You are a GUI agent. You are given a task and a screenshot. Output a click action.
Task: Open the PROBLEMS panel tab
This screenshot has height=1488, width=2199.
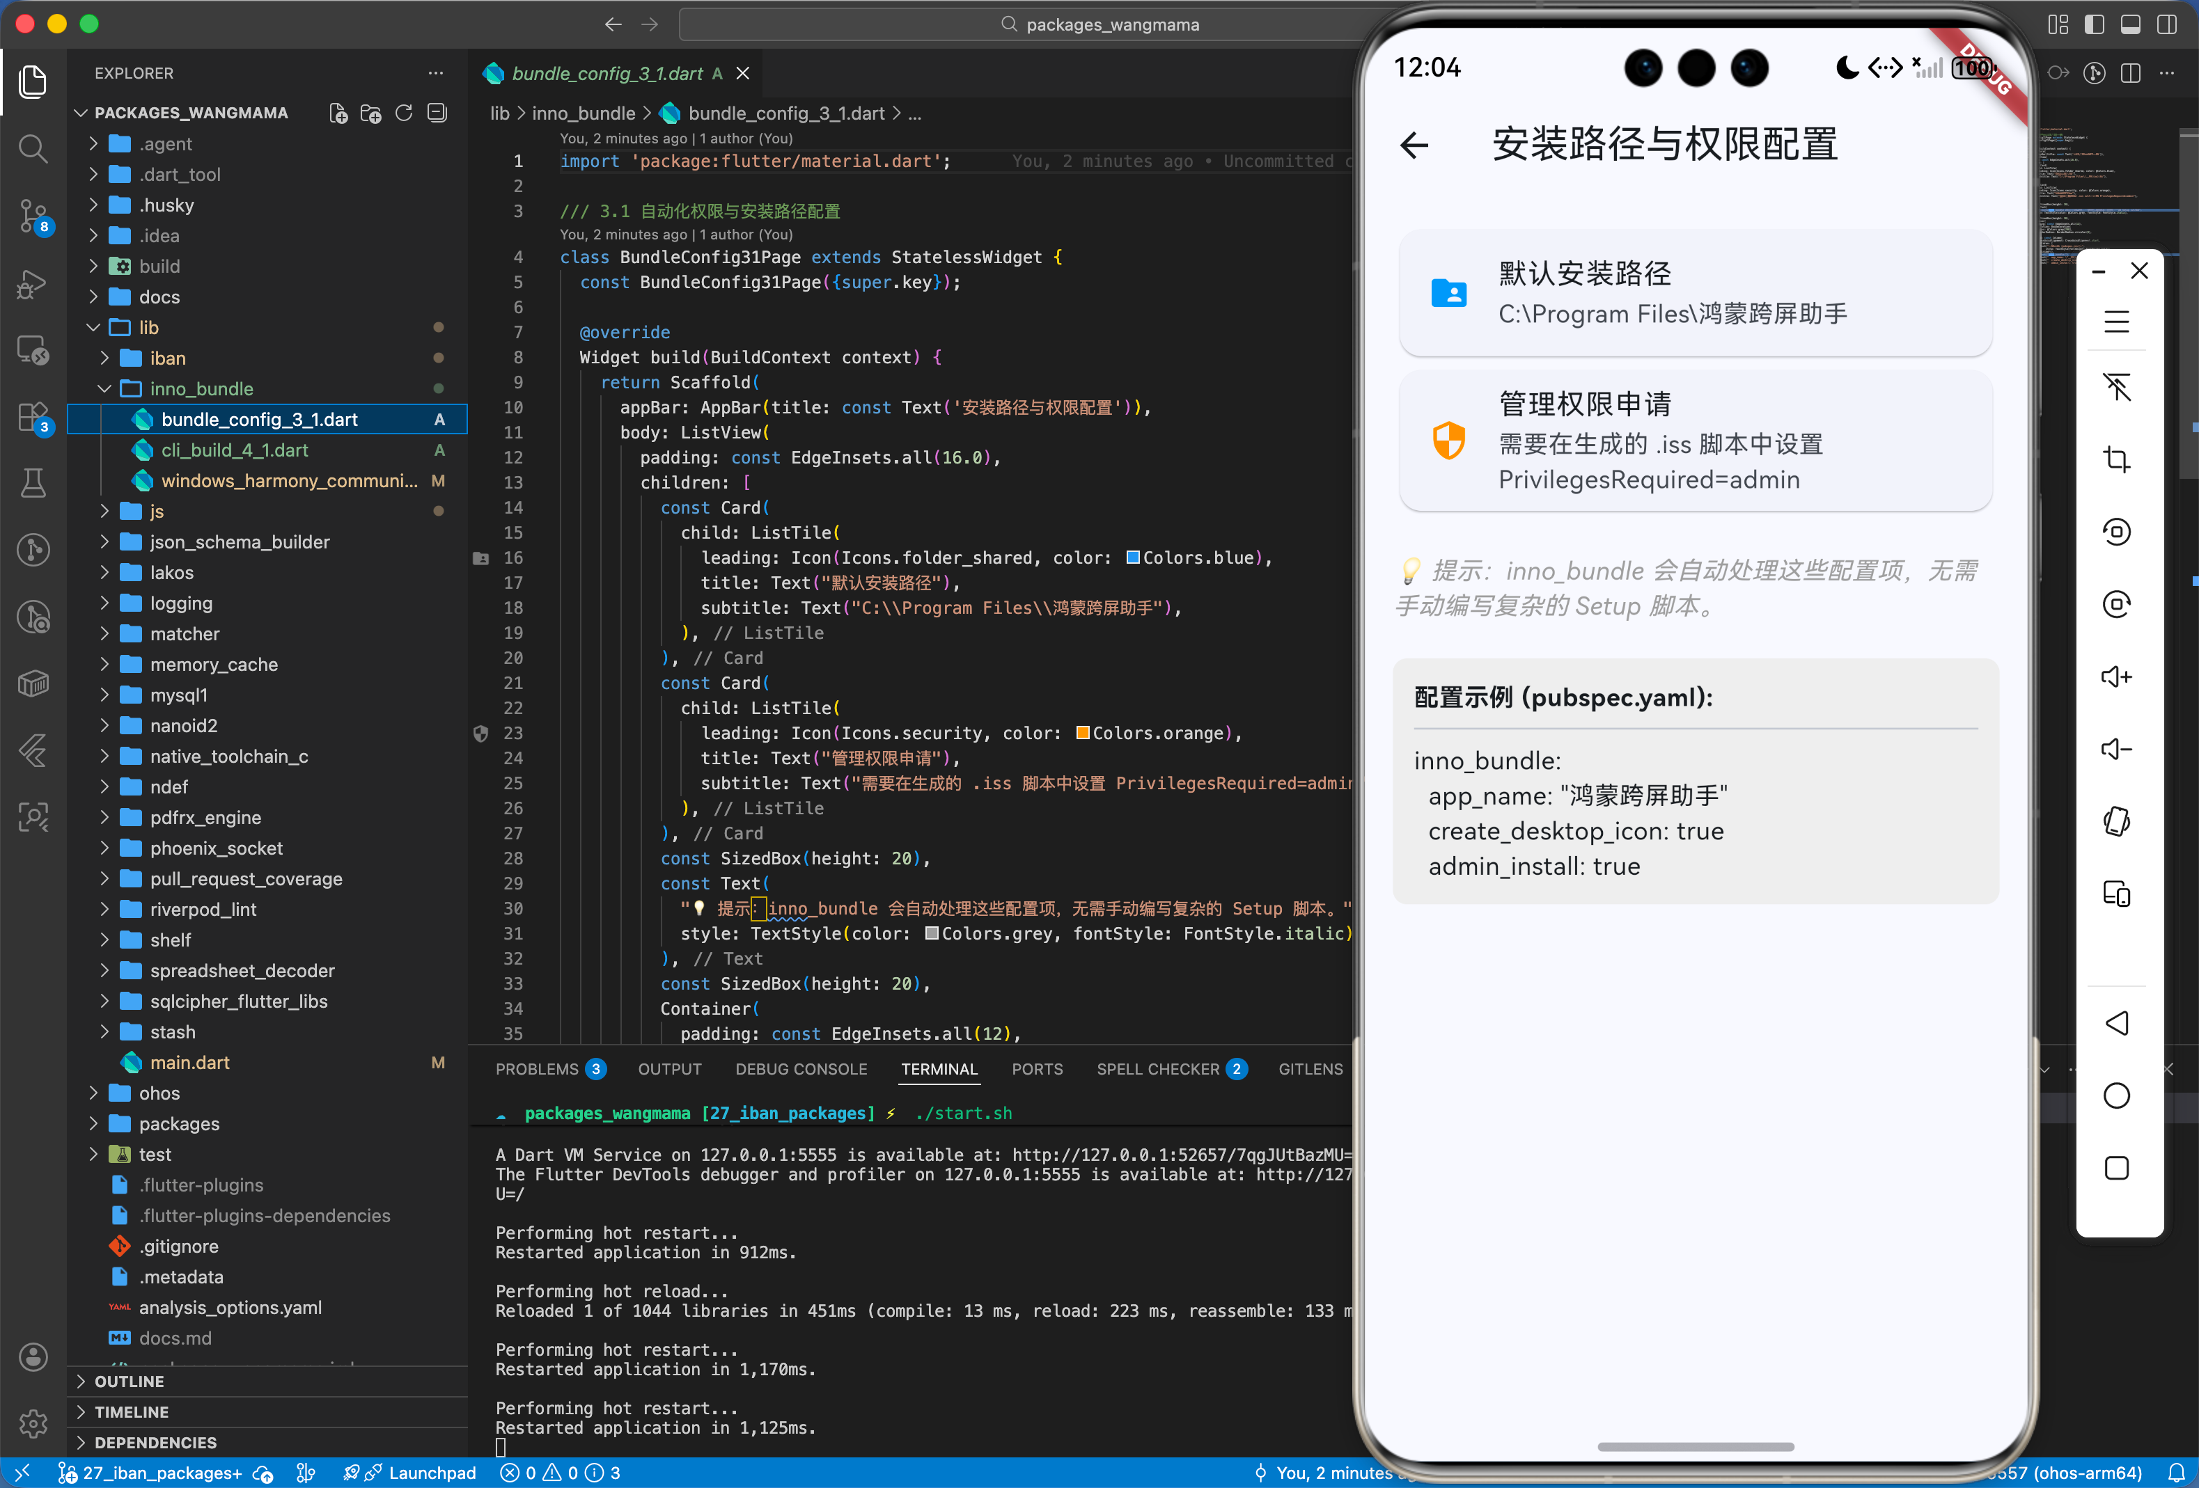[536, 1069]
